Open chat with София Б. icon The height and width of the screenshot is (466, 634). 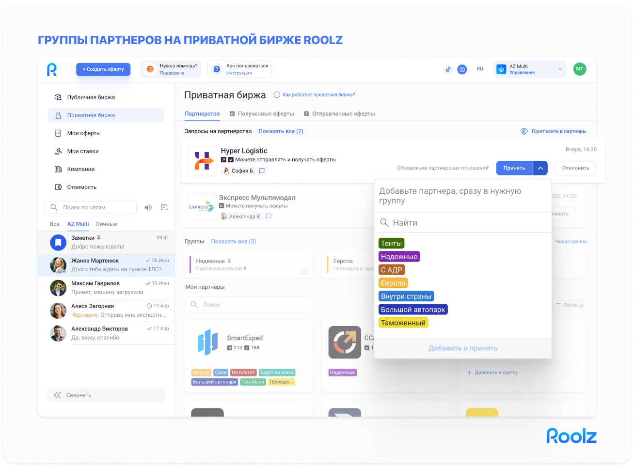[262, 171]
